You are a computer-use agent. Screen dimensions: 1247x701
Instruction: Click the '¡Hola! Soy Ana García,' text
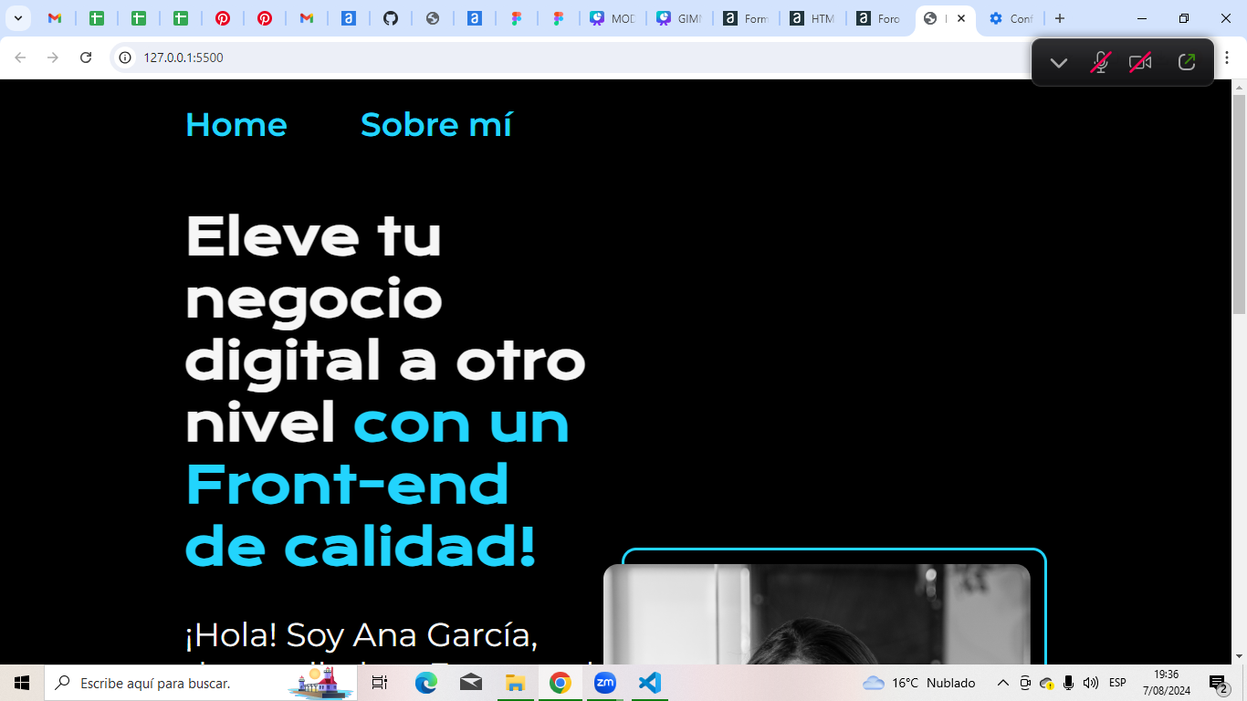(x=362, y=634)
